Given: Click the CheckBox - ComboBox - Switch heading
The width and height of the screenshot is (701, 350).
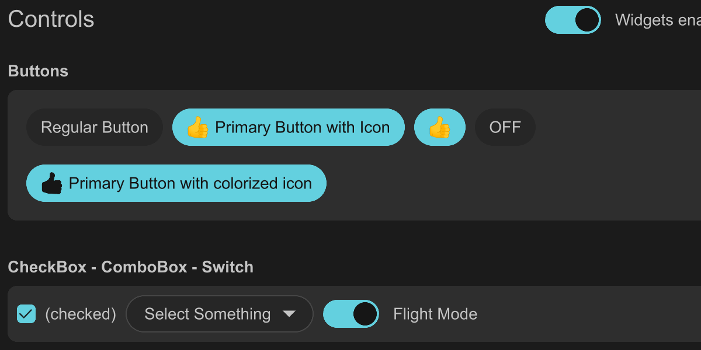Looking at the screenshot, I should click(130, 267).
